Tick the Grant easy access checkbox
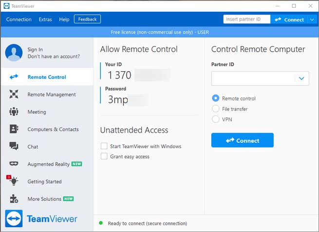 point(104,156)
